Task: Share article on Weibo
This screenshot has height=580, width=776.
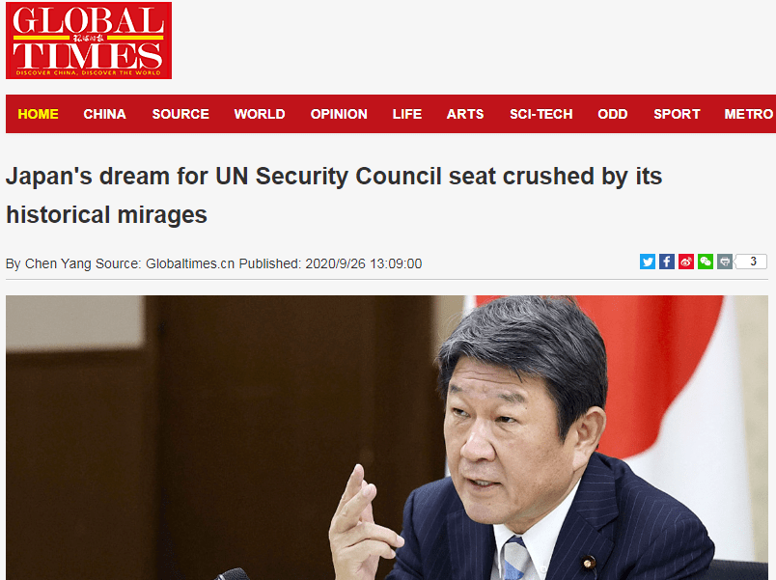Action: [x=686, y=262]
